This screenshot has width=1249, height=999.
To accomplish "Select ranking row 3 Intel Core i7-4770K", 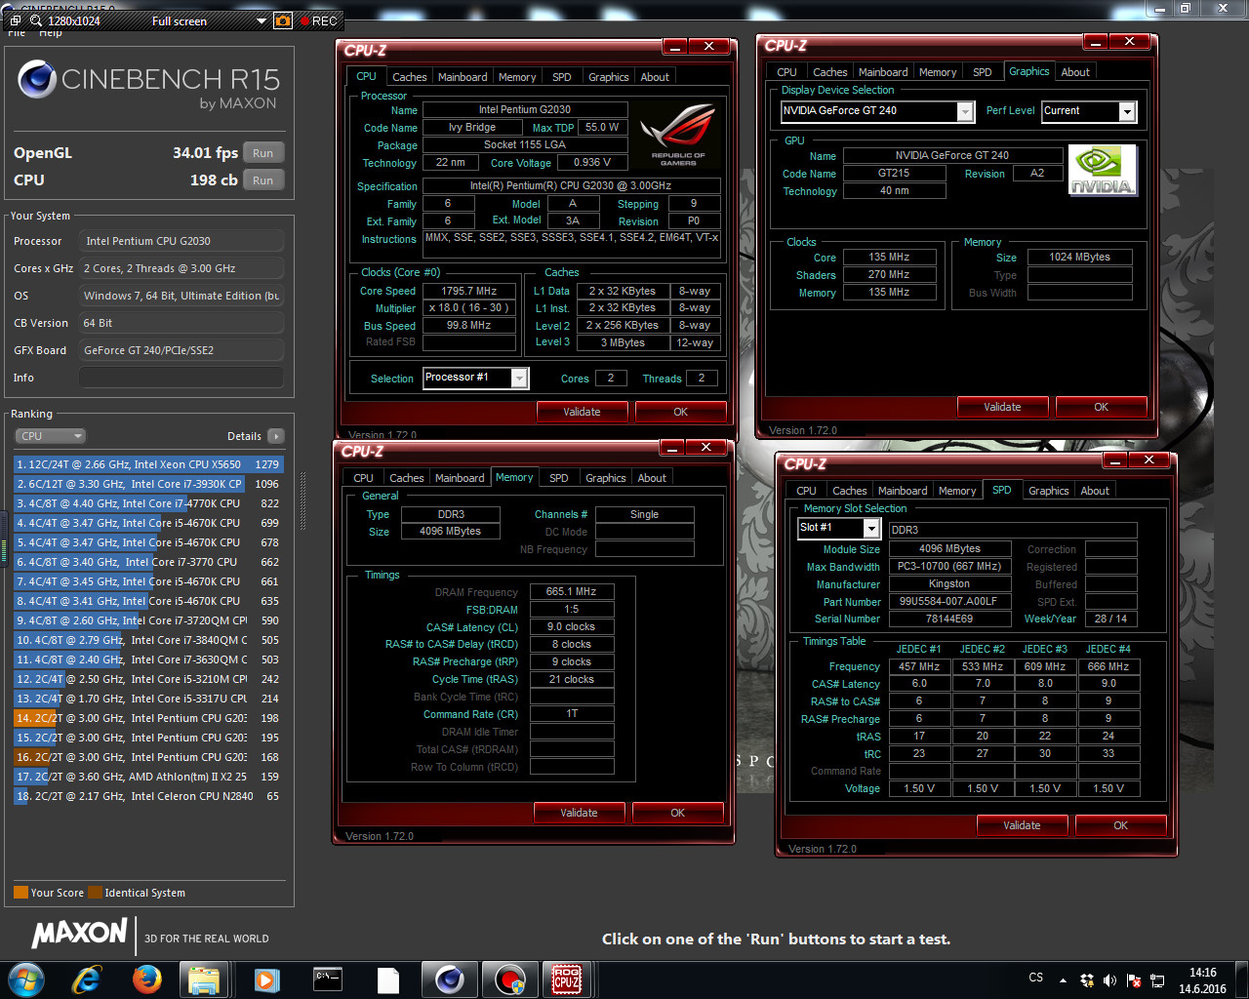I will (148, 503).
